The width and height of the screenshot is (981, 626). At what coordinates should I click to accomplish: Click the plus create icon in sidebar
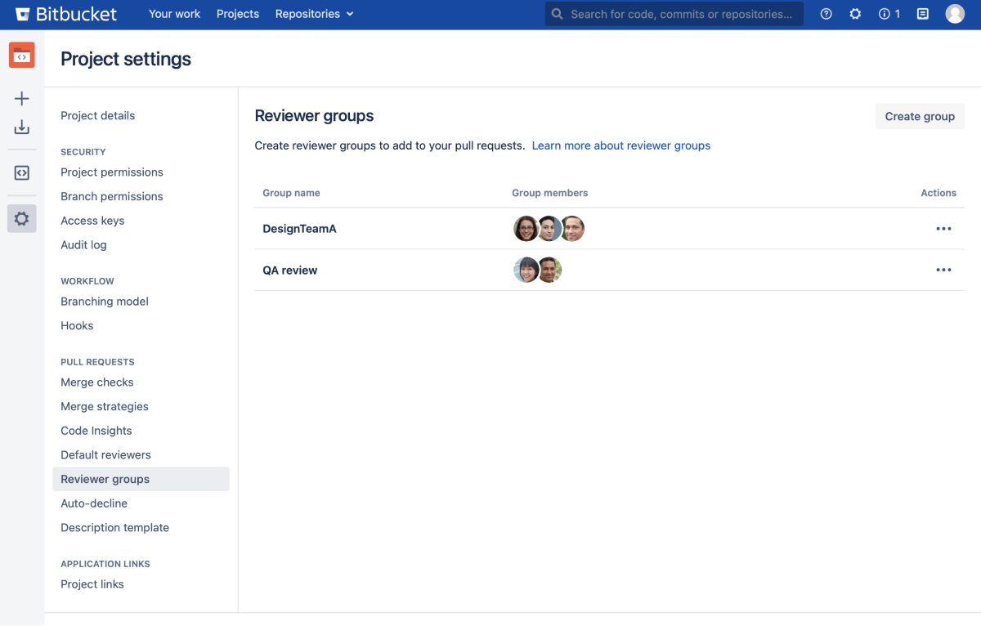tap(22, 99)
